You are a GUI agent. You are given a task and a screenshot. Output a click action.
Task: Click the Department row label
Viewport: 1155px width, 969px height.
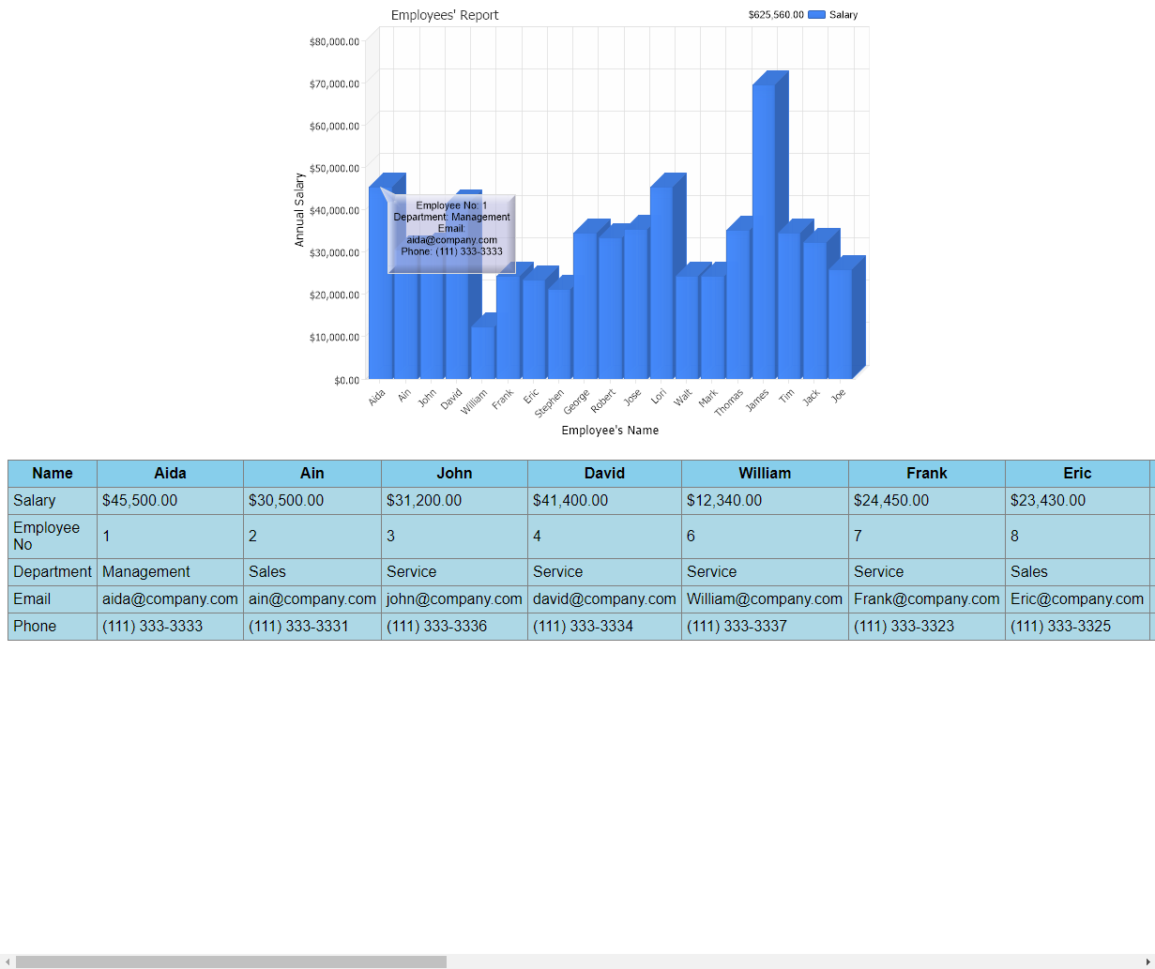[53, 572]
